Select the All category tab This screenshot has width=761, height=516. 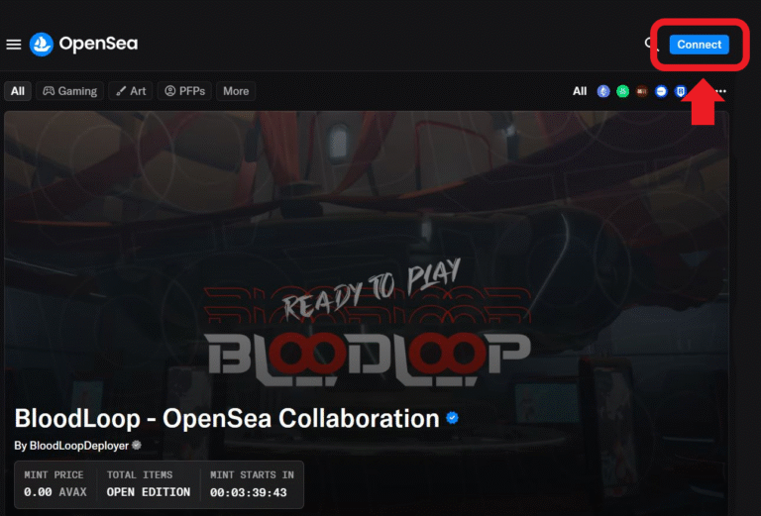coord(18,91)
